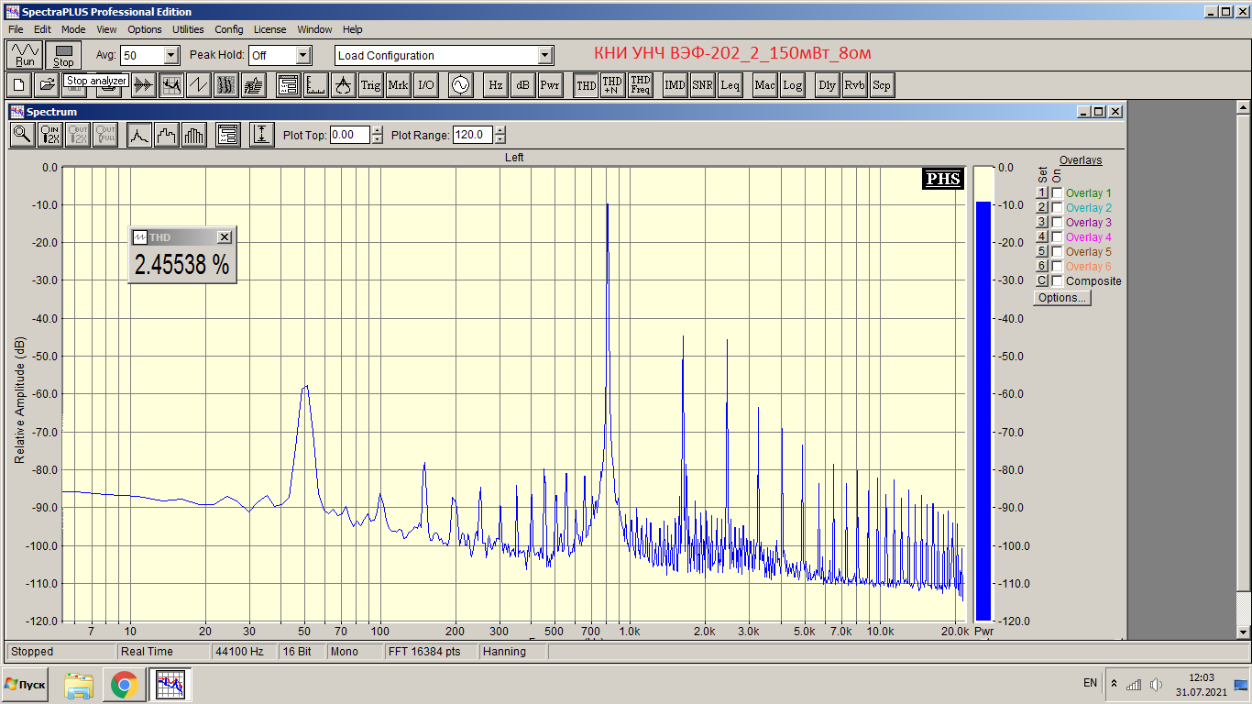Expand the Avg count dropdown

[x=170, y=55]
